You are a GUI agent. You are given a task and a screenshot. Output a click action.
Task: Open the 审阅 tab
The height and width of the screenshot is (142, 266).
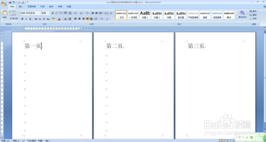[x=60, y=7]
